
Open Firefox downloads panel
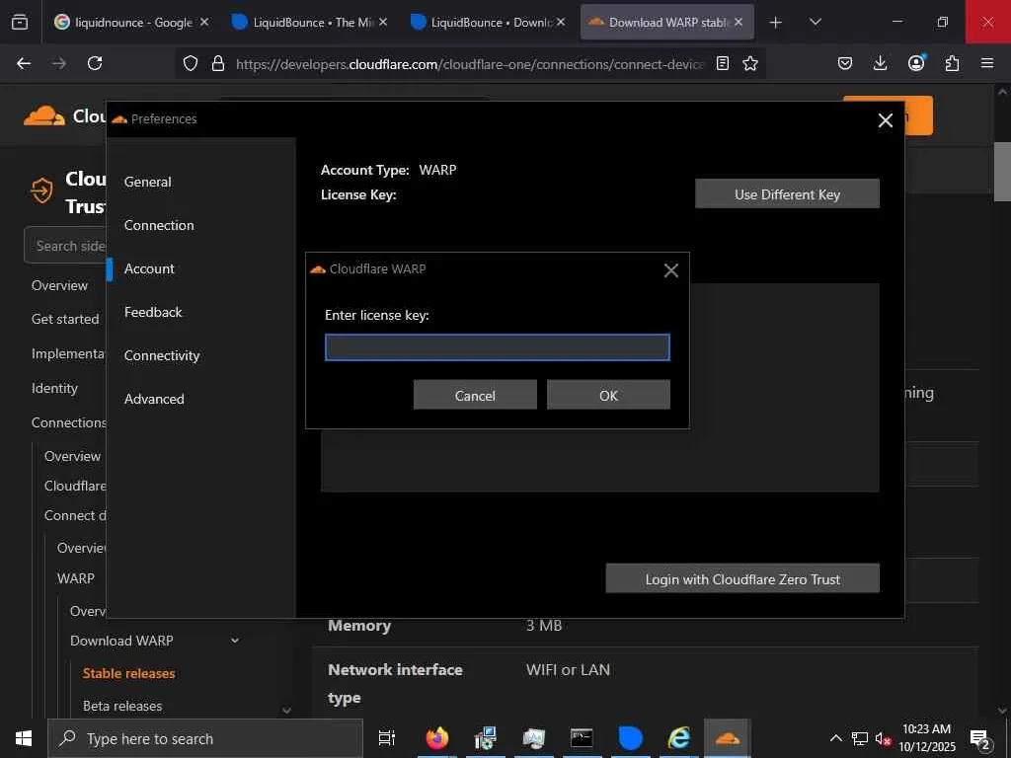[880, 63]
